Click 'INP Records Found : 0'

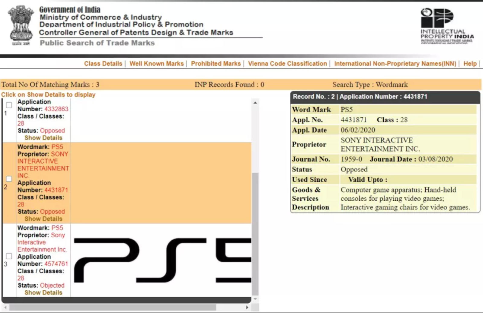(x=229, y=85)
